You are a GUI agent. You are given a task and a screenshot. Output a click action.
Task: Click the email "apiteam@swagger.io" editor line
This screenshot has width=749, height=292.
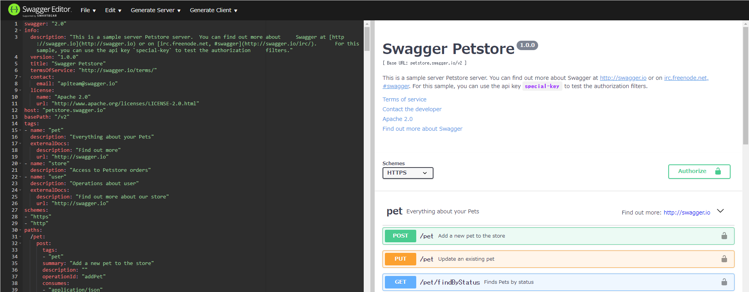77,83
